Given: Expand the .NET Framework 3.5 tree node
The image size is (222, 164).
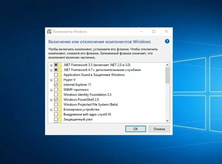Looking at the screenshot, I should (51, 65).
